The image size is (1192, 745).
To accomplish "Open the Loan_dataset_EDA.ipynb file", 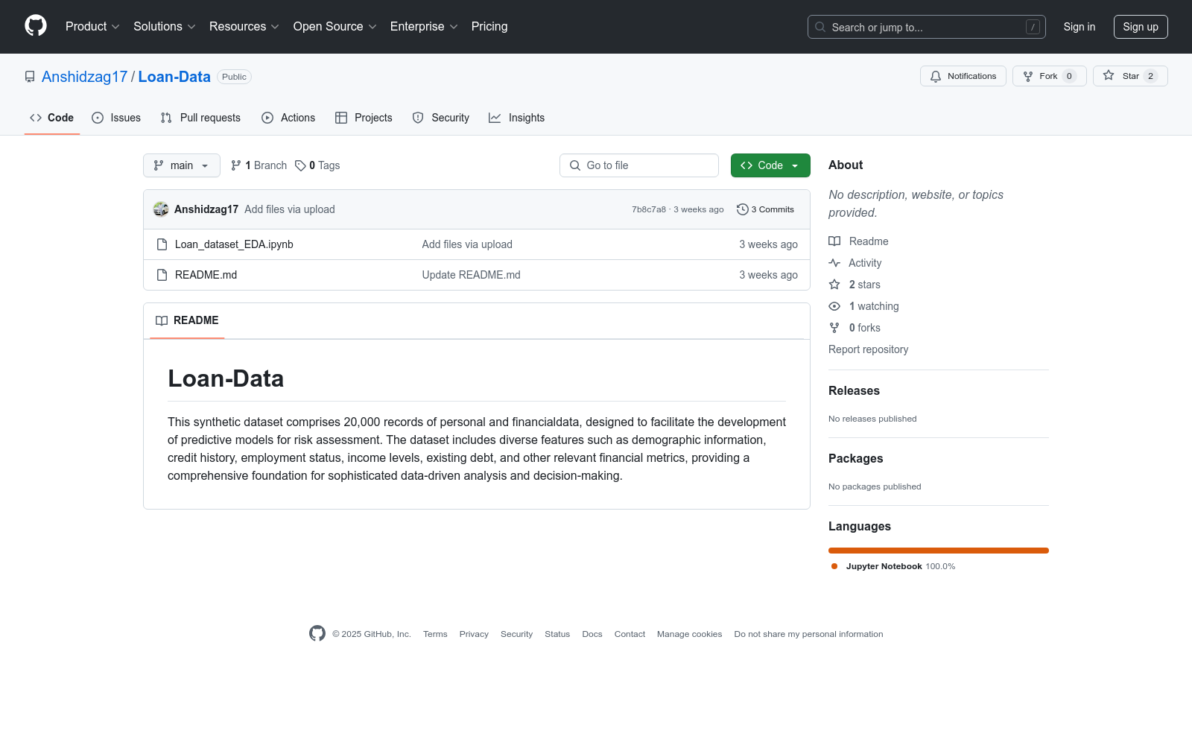I will click(x=234, y=244).
